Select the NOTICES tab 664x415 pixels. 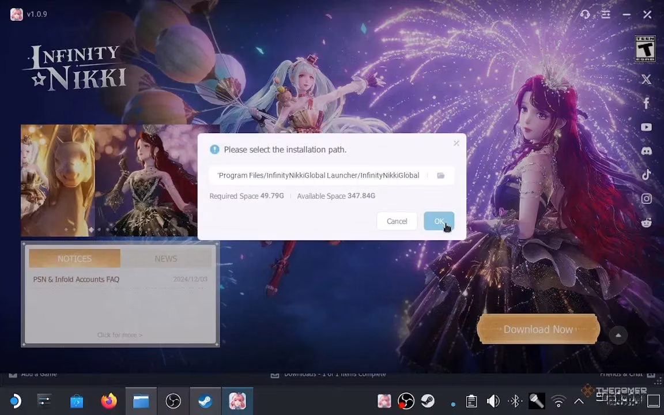74,258
